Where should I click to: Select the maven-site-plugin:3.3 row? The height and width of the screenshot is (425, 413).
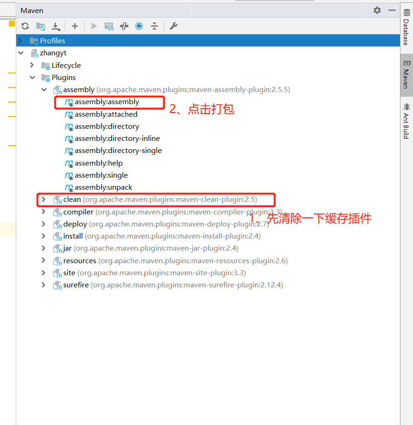coord(208,272)
